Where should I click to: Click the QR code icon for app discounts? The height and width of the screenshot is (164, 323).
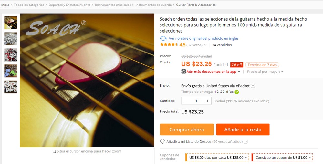point(183,72)
